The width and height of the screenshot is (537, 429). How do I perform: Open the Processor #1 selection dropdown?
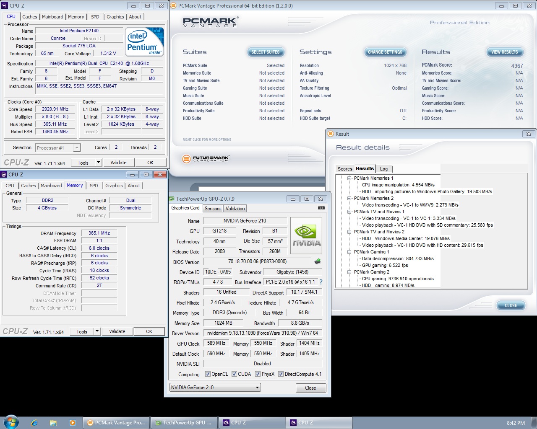(x=58, y=148)
